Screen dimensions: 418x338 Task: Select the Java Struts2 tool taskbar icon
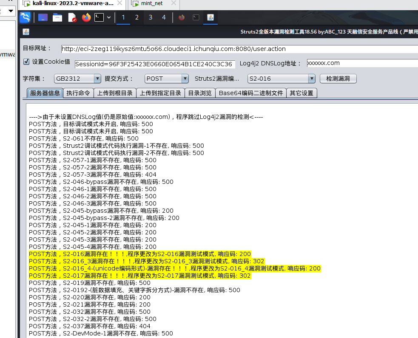pyautogui.click(x=210, y=17)
